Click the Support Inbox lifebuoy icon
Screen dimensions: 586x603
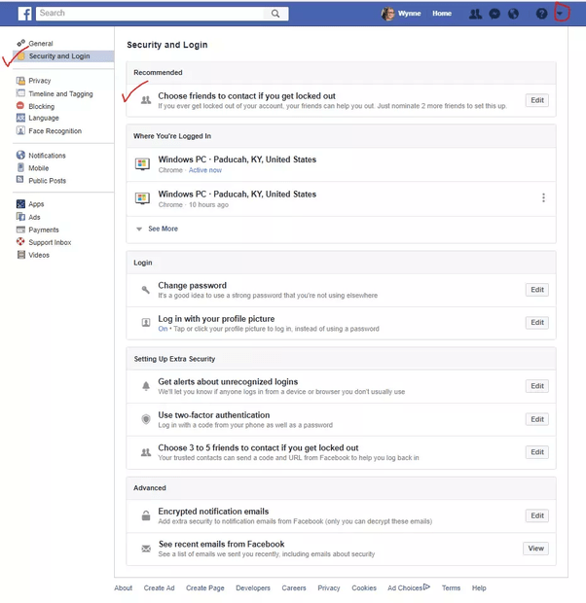point(20,241)
